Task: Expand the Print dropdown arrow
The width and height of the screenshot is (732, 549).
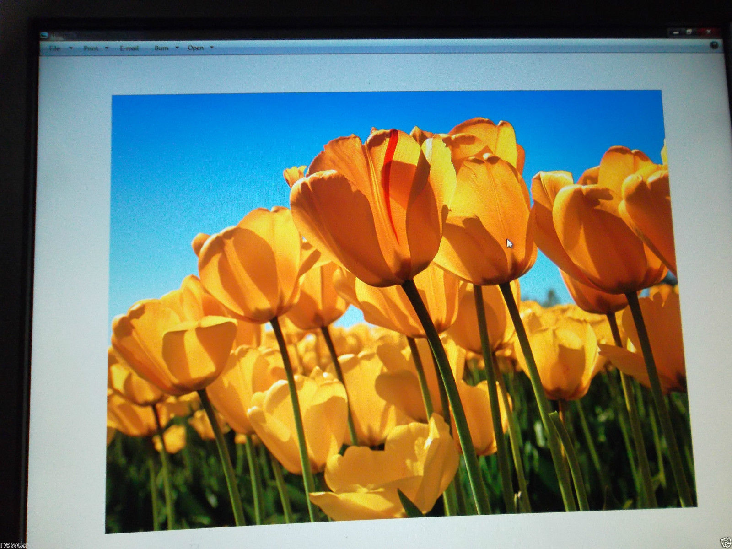Action: click(x=107, y=48)
